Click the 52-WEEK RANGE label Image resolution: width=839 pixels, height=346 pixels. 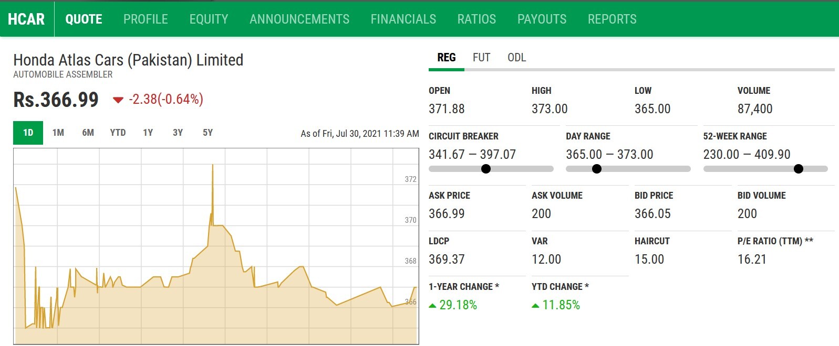[x=735, y=136]
